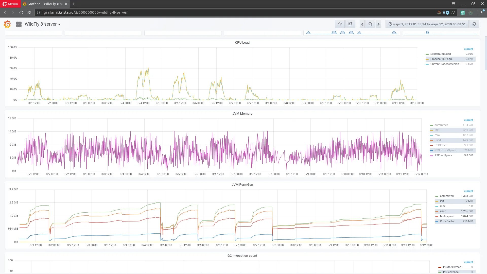This screenshot has height=274, width=487.
Task: Shift time range forward arrow
Action: 378,24
